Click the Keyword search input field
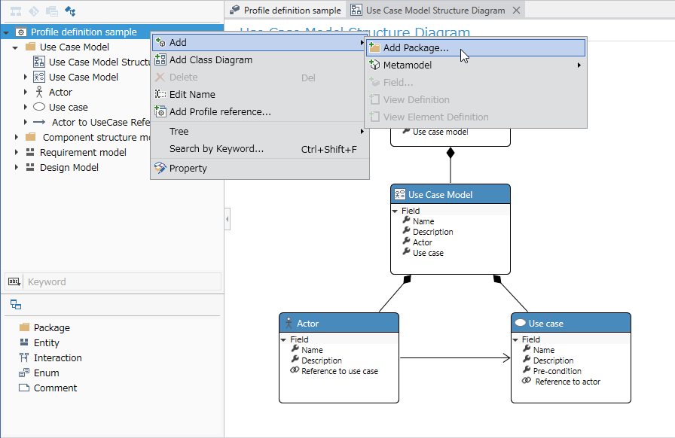675x438 pixels. click(122, 281)
